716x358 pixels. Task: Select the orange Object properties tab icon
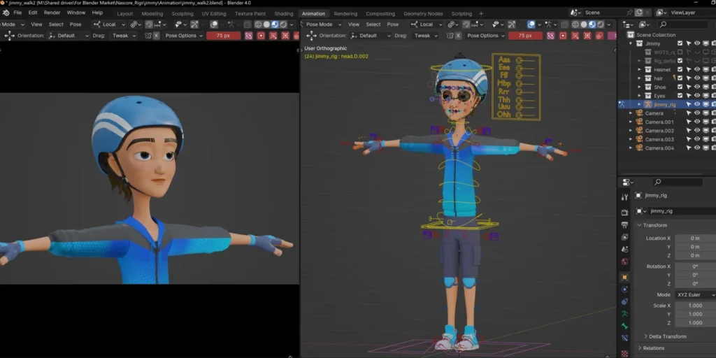point(624,277)
